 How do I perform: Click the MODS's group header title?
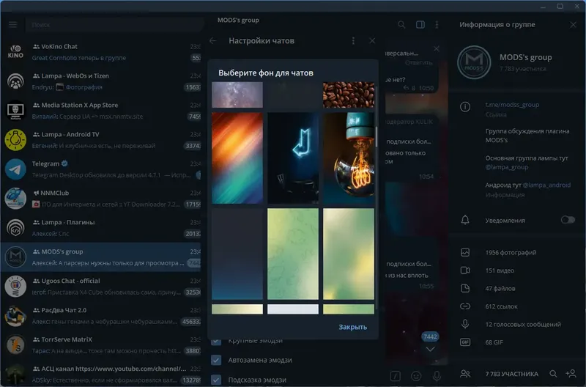238,21
